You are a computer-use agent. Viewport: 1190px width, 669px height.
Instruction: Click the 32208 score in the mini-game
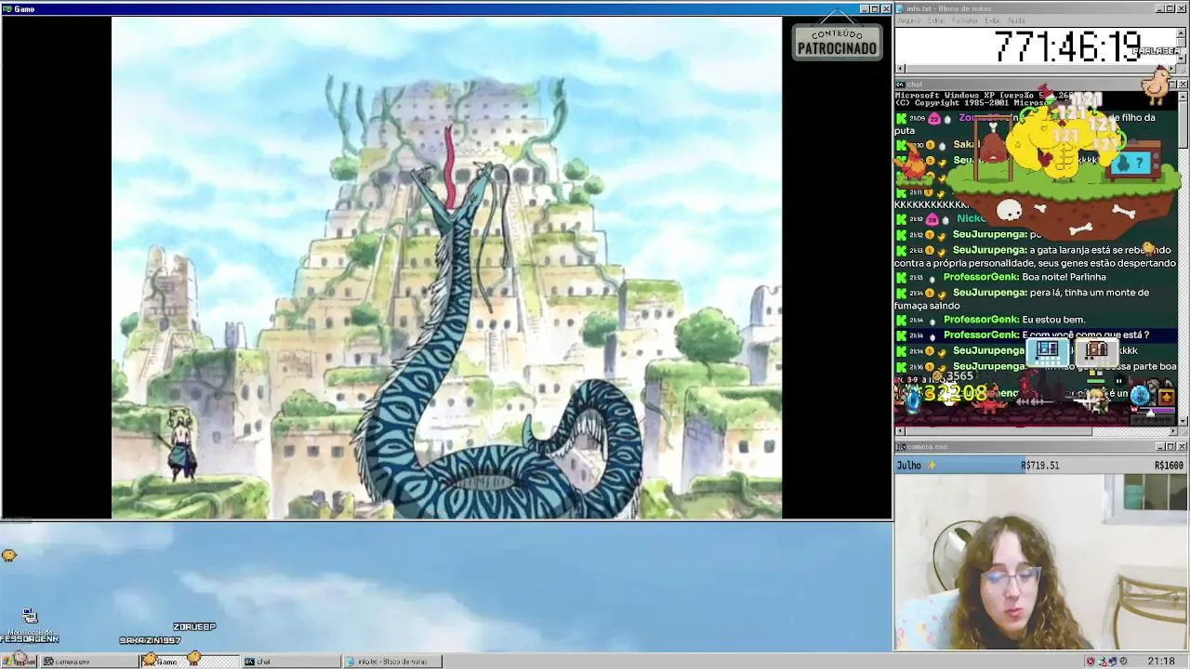(956, 394)
